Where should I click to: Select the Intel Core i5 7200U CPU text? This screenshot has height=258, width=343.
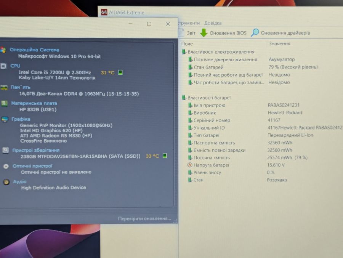(54, 72)
